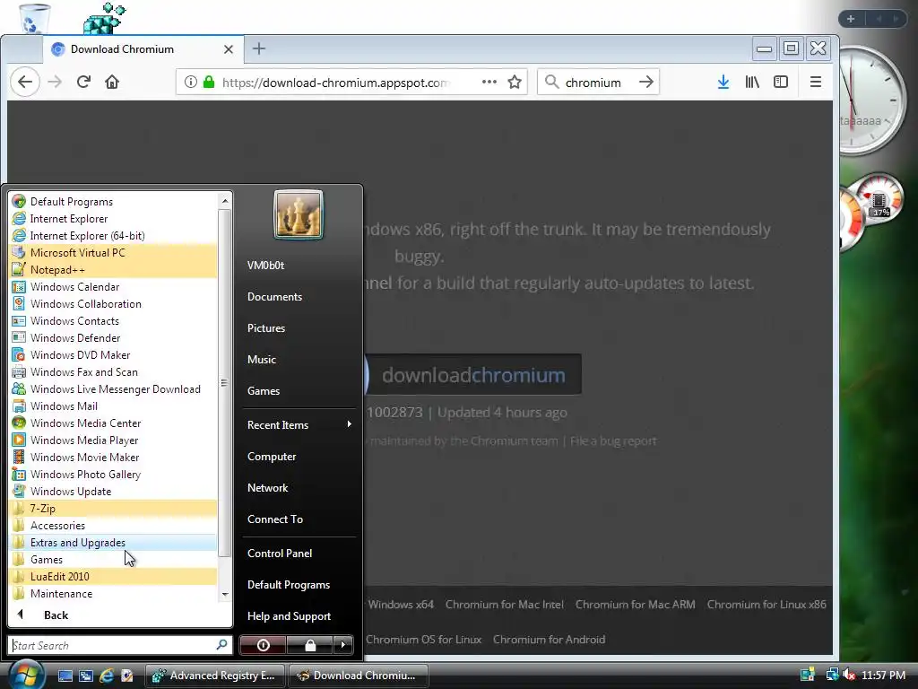Launch Internet Explorer from quick launch

coord(107,676)
